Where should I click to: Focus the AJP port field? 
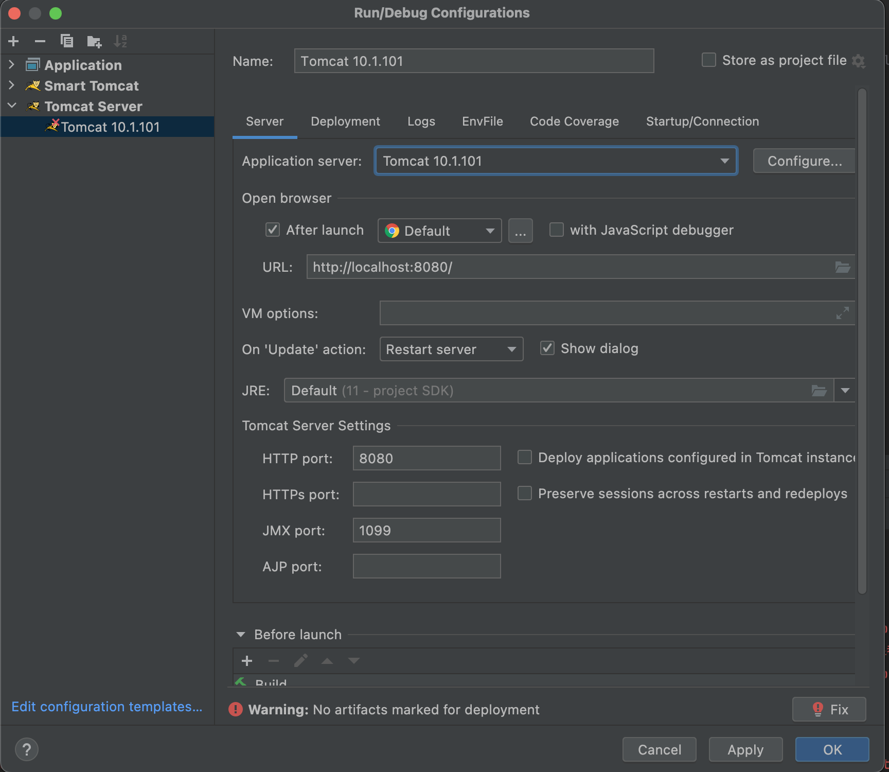click(x=426, y=566)
